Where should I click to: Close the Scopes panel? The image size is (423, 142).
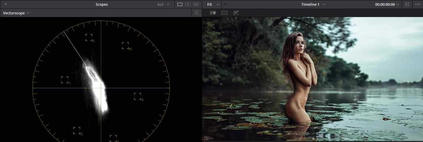point(6,4)
